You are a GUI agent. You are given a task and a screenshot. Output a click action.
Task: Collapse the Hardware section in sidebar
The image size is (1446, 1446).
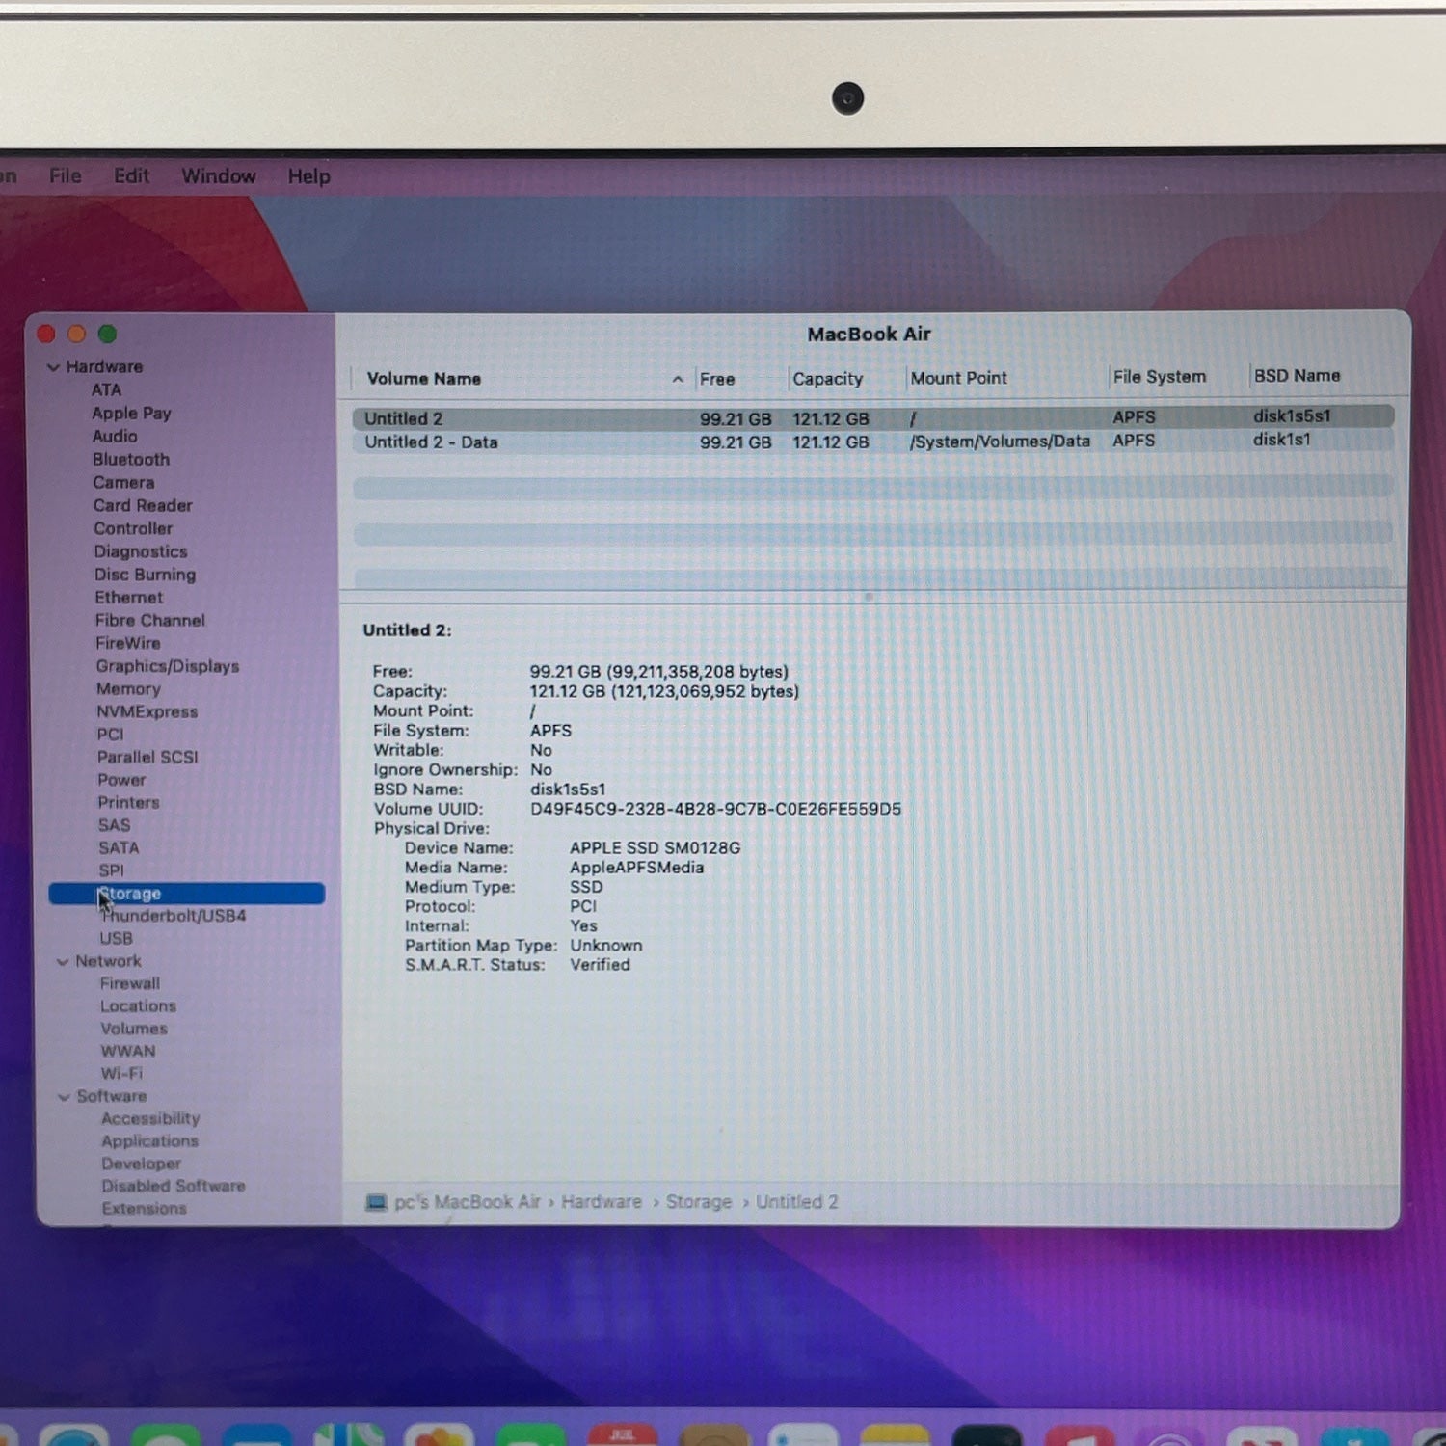[54, 367]
